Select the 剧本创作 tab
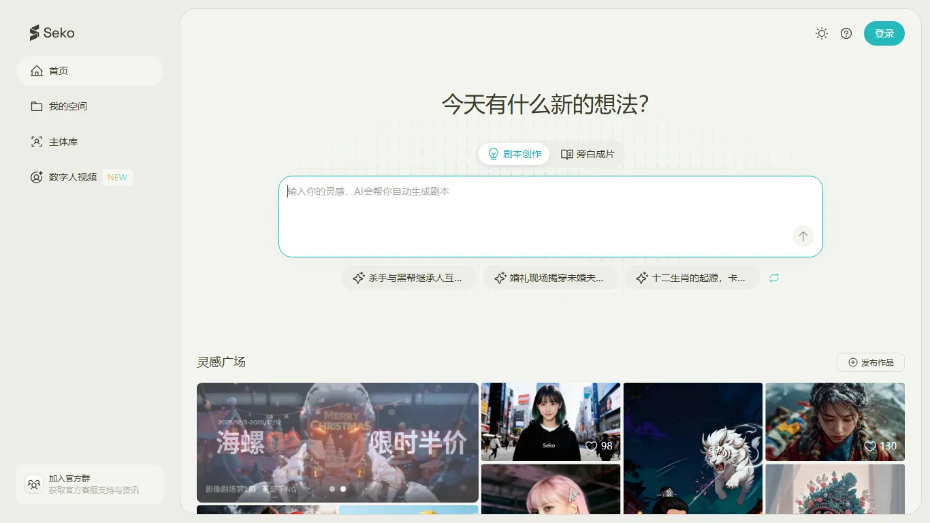This screenshot has height=523, width=930. point(514,154)
